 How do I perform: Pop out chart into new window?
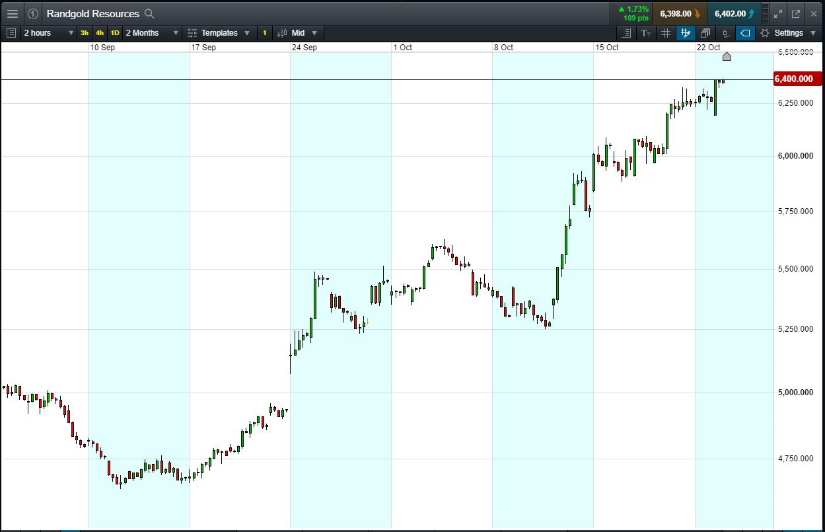pos(796,13)
